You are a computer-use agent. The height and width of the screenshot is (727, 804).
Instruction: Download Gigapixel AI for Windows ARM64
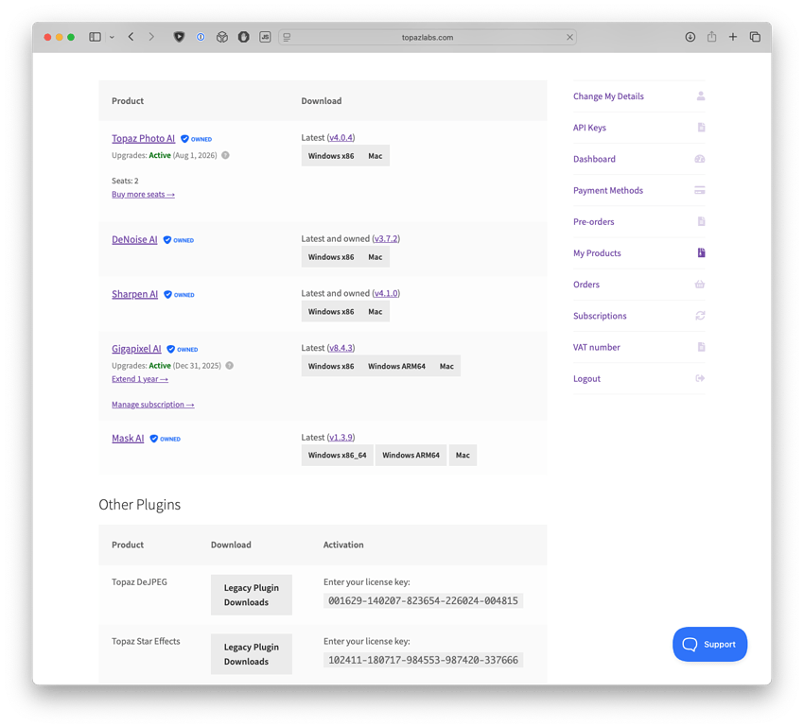[396, 366]
